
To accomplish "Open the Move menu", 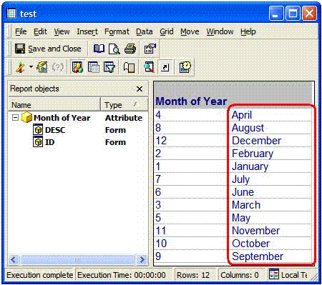I will 190,31.
